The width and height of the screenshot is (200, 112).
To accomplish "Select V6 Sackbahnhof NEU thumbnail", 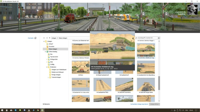I will pos(103,85).
